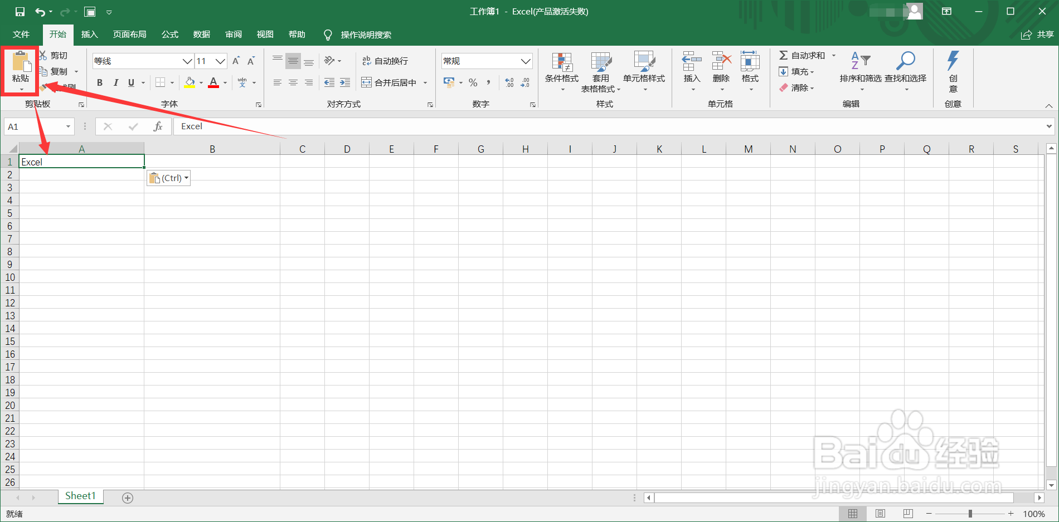Screen dimensions: 1059x522
Task: Click Fill (填充) button
Action: (x=796, y=71)
